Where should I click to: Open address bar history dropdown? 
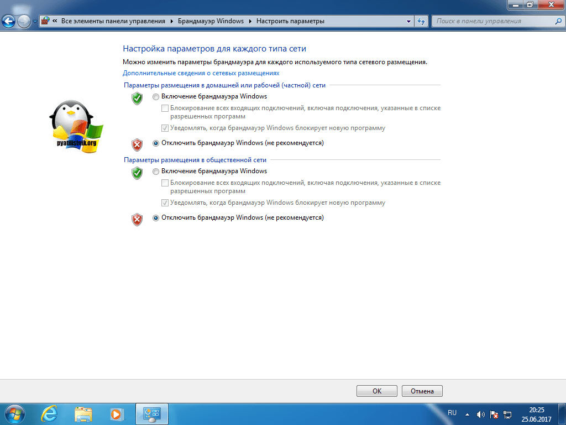408,22
